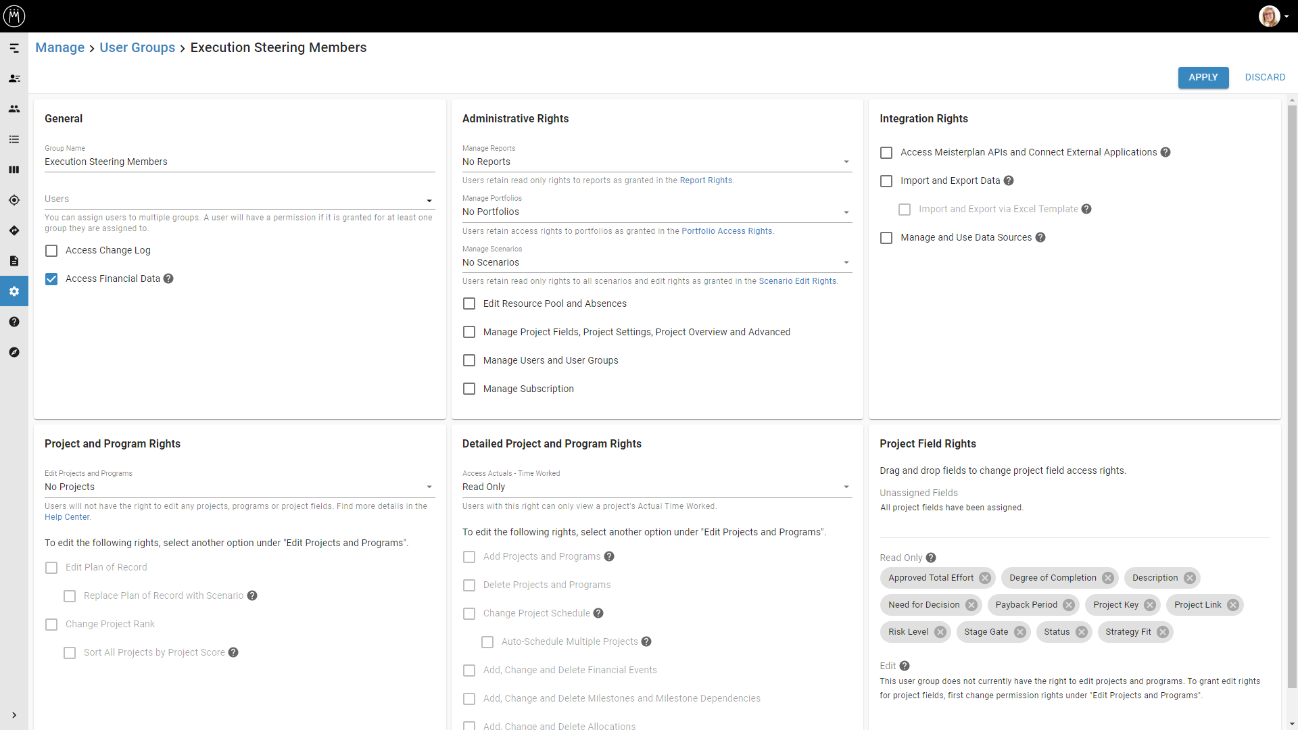Click the Group Name input field

point(239,162)
